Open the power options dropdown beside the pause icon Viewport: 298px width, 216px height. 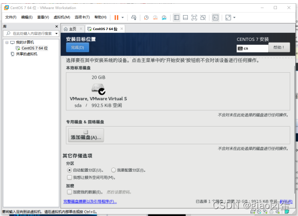click(123, 17)
